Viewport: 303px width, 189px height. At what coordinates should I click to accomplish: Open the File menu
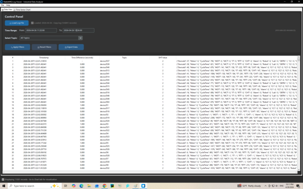[2, 5]
